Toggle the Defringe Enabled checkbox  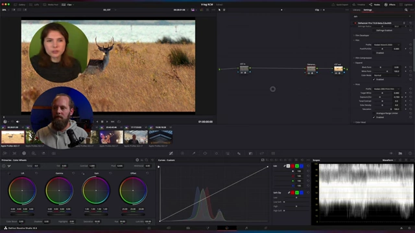click(x=374, y=30)
